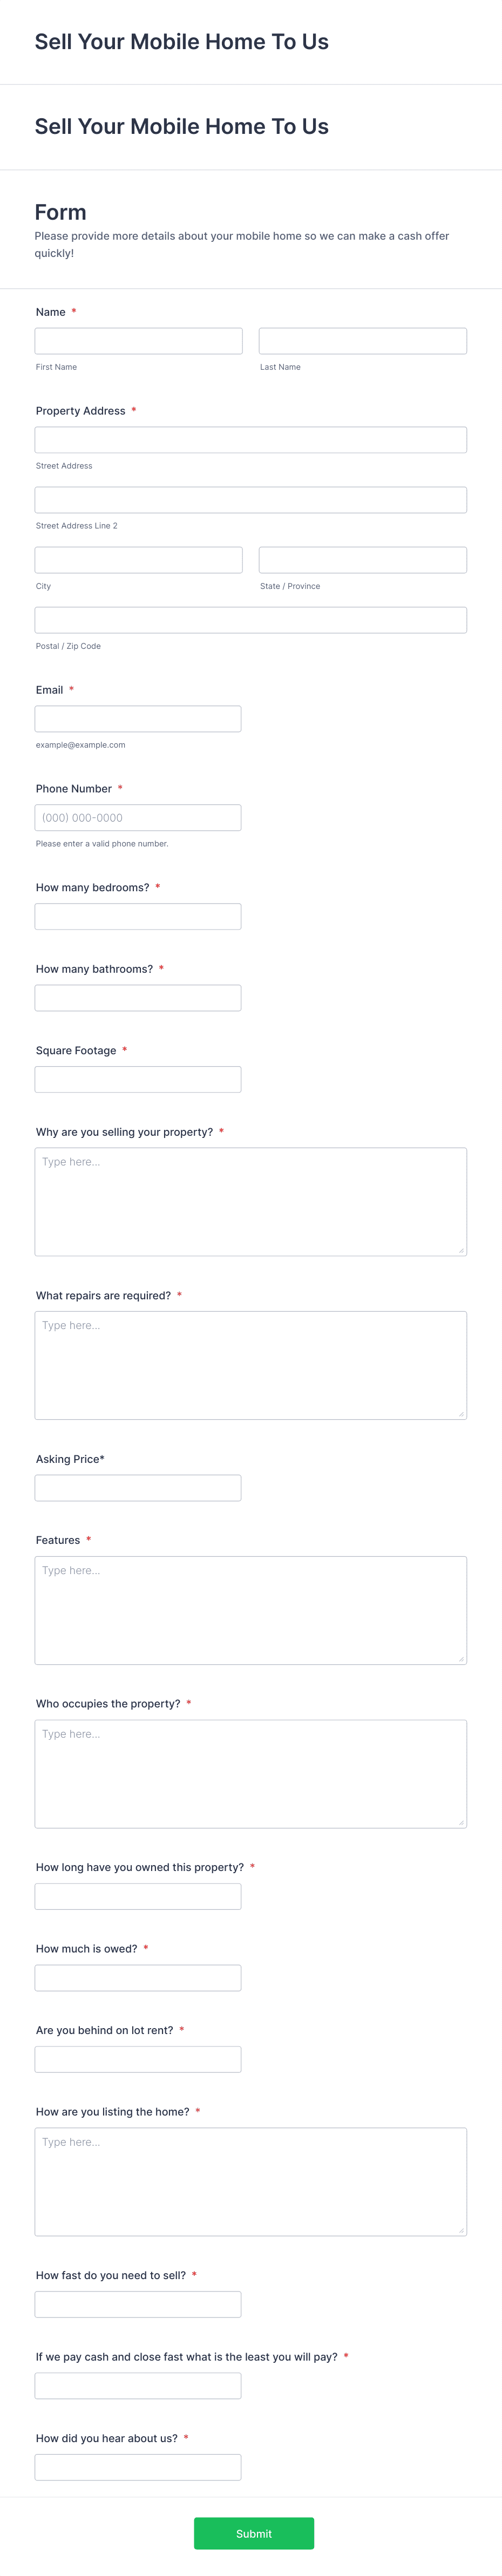
Task: Click the Last Name input field
Action: 363,341
